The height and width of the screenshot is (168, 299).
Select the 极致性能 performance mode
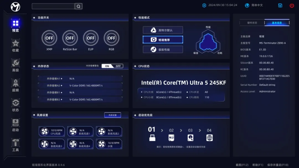click(163, 49)
